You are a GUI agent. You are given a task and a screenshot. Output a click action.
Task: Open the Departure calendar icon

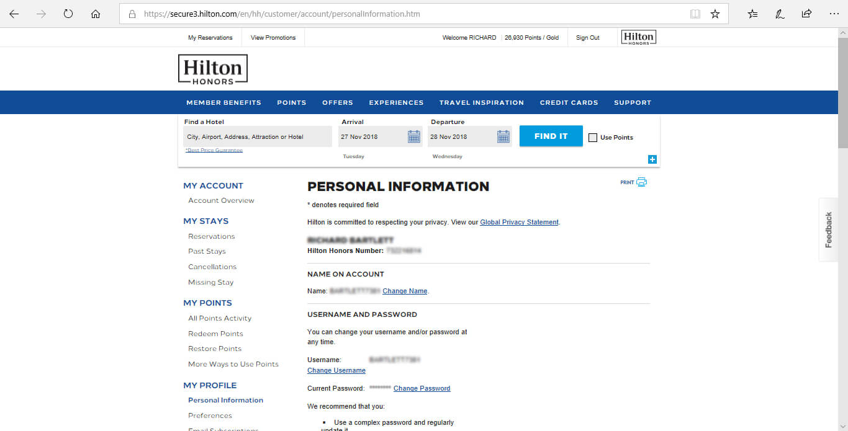(503, 136)
